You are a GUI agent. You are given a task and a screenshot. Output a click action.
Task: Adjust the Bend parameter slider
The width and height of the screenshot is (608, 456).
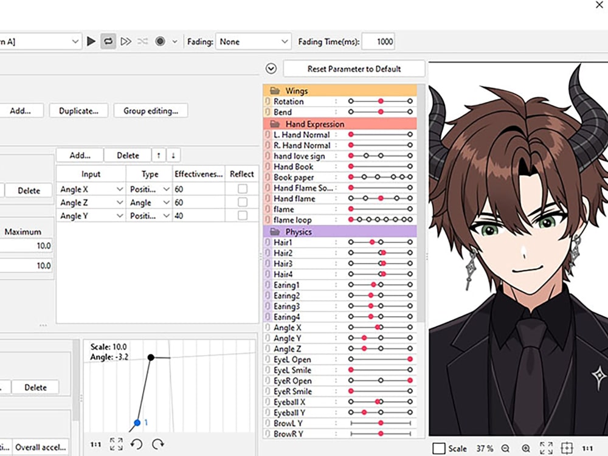[x=381, y=112]
